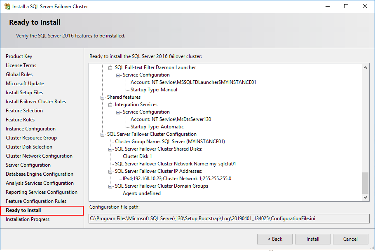Select Install Failover Cluster Rules step
This screenshot has width=375, height=251.
[36, 102]
